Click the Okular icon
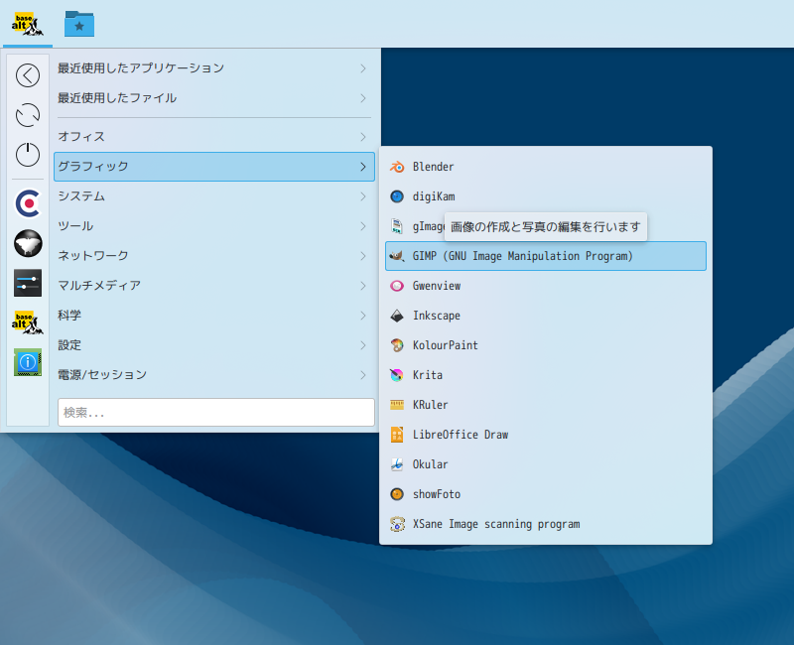This screenshot has width=794, height=645. 397,464
